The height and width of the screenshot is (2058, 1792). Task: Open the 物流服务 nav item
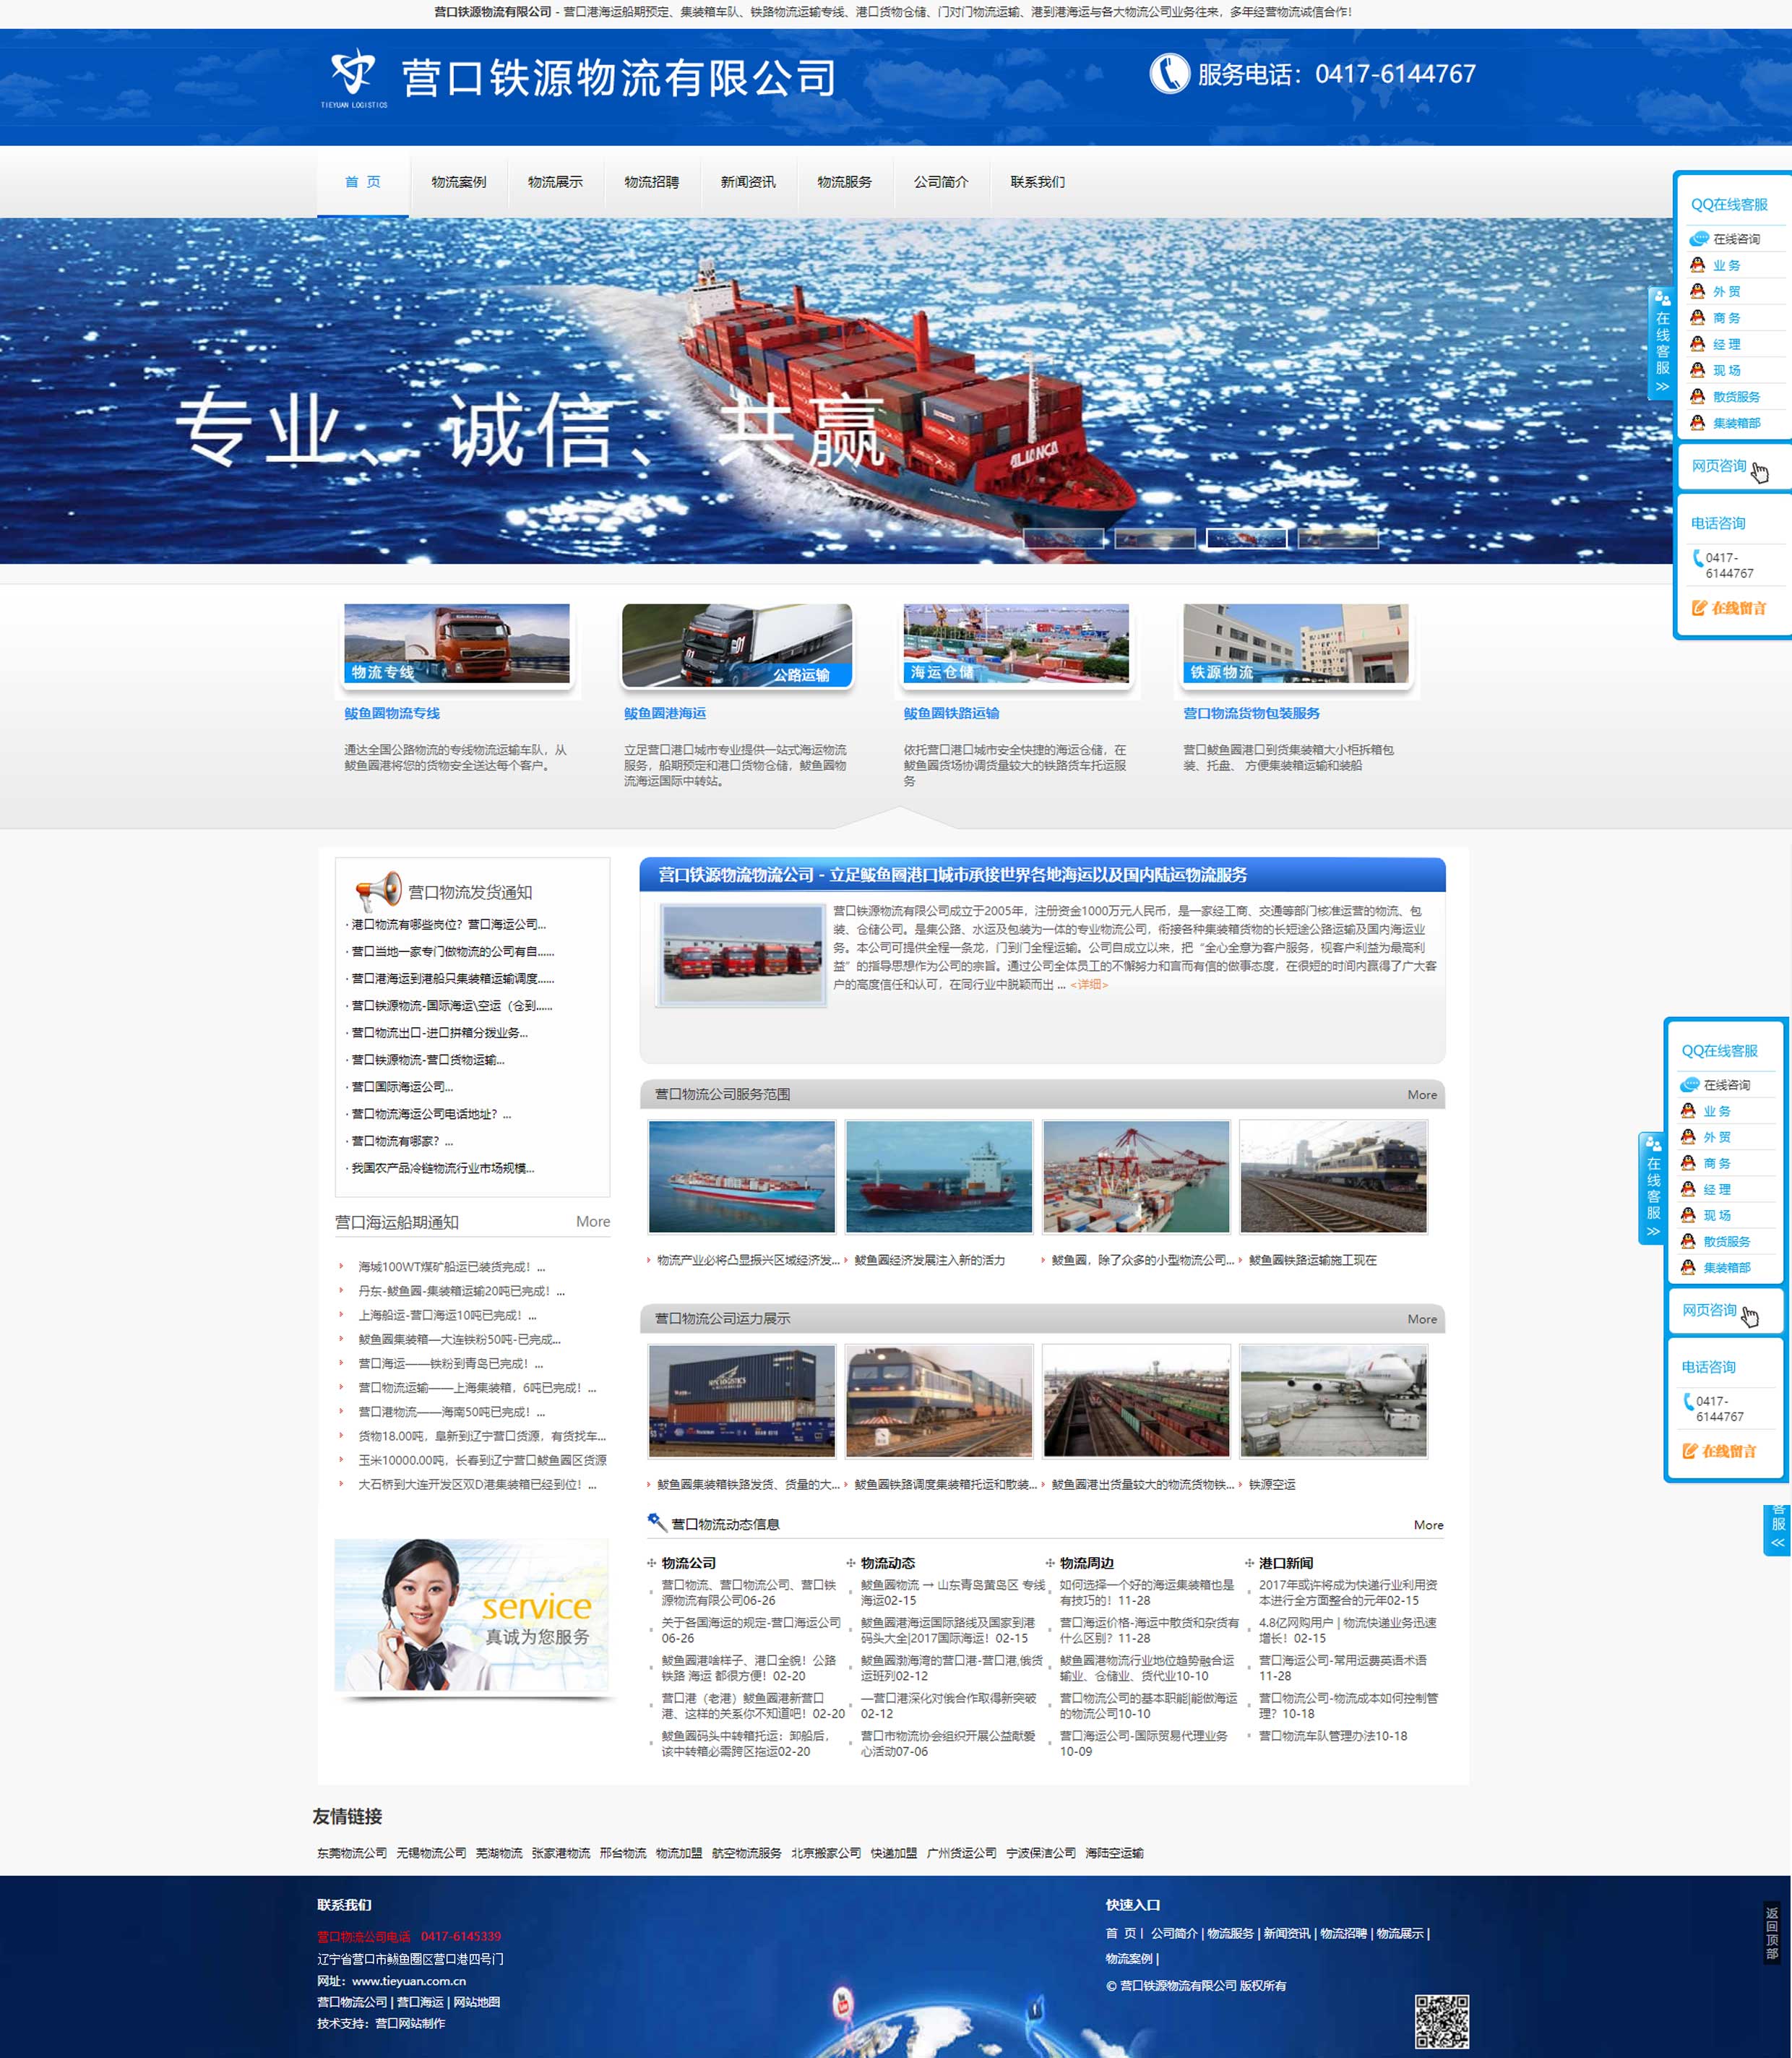click(844, 181)
